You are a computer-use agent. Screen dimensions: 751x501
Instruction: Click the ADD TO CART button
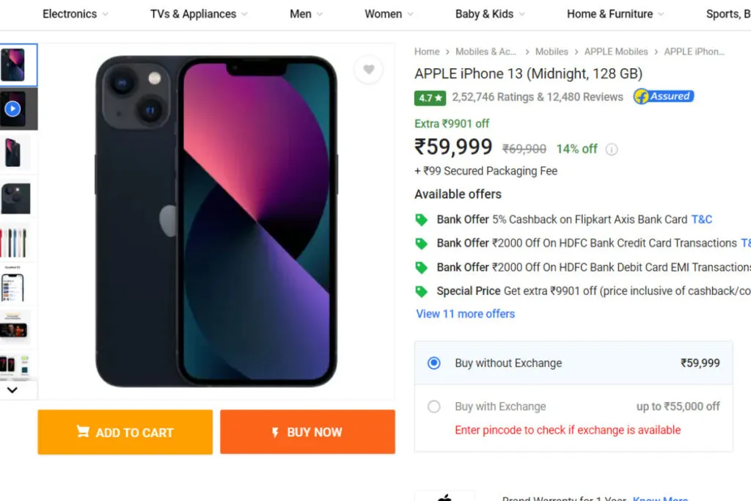[125, 432]
